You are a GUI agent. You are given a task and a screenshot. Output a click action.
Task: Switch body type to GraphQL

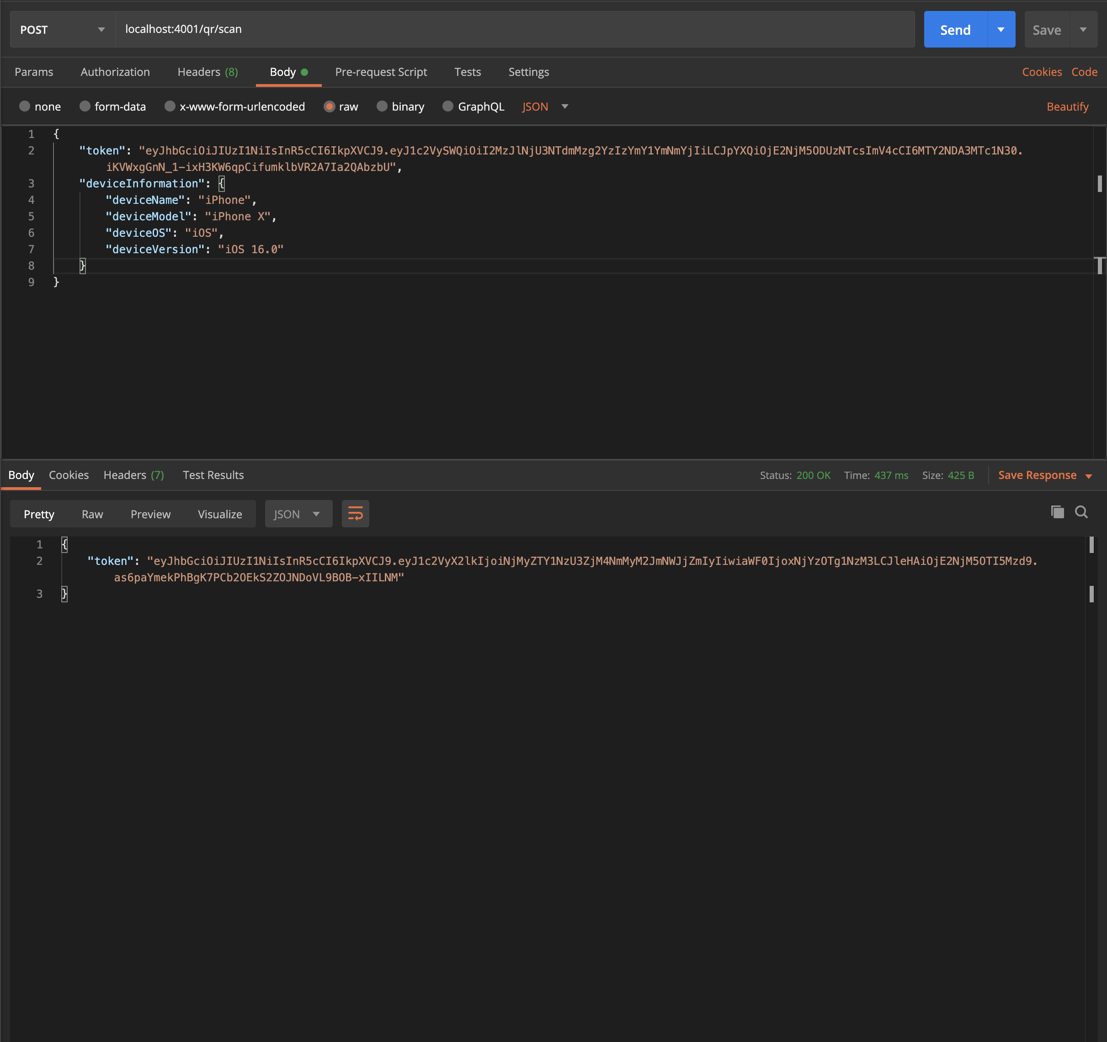pyautogui.click(x=473, y=106)
